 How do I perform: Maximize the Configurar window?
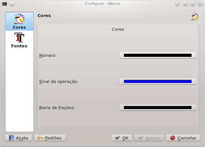[x=193, y=4]
